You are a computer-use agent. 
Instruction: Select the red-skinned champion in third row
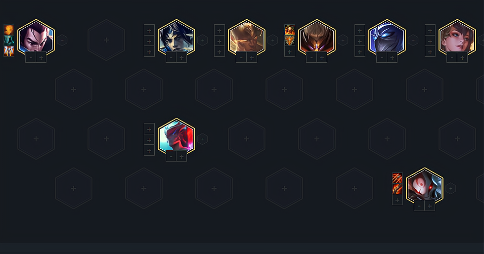176,136
